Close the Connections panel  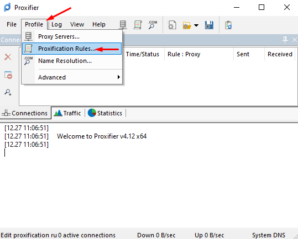coord(294,40)
